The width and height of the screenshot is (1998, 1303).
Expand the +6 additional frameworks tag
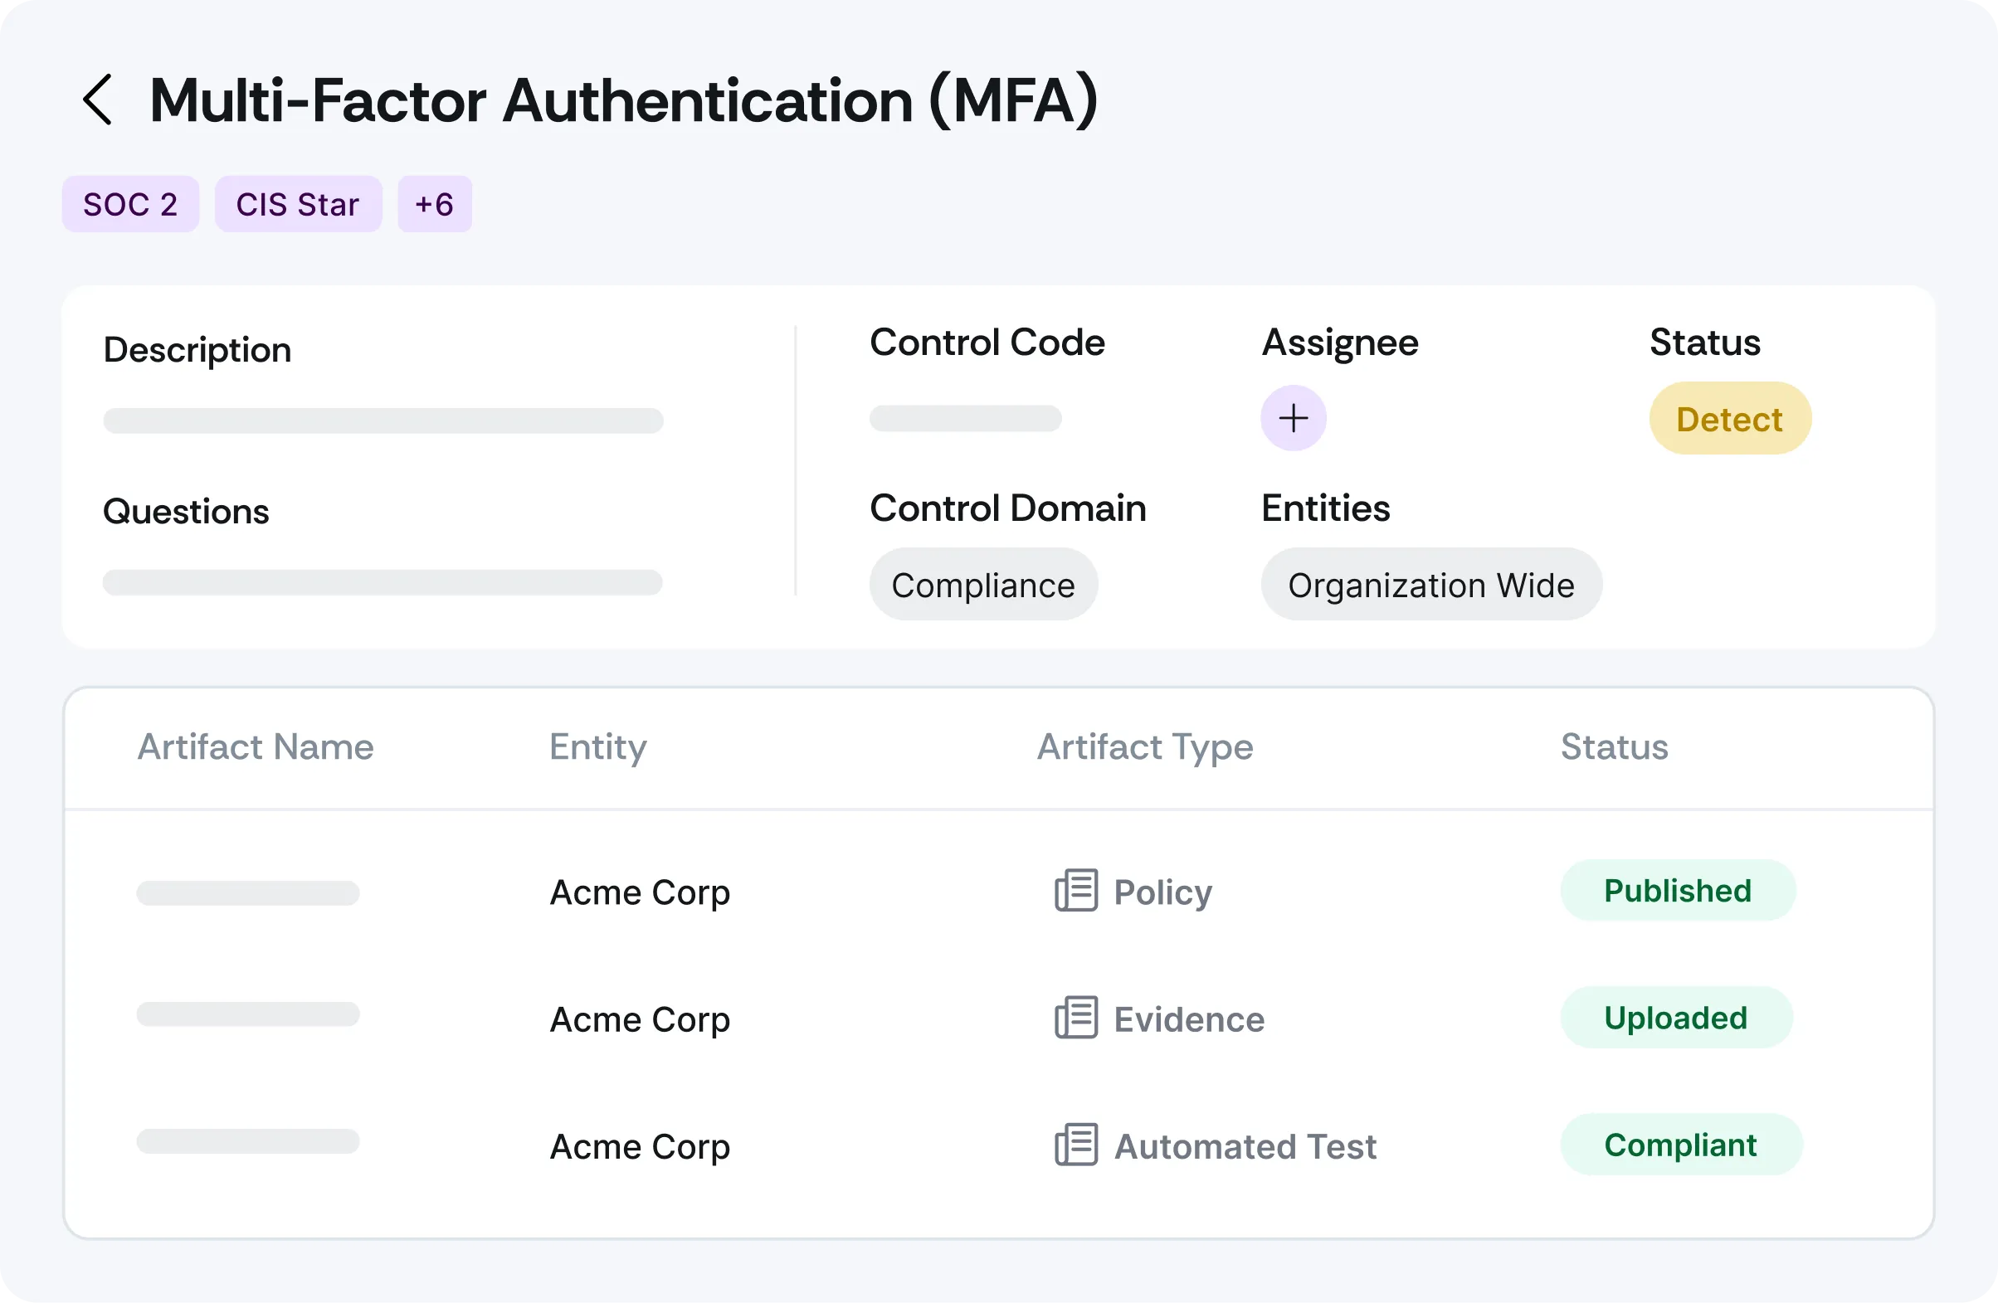tap(434, 204)
